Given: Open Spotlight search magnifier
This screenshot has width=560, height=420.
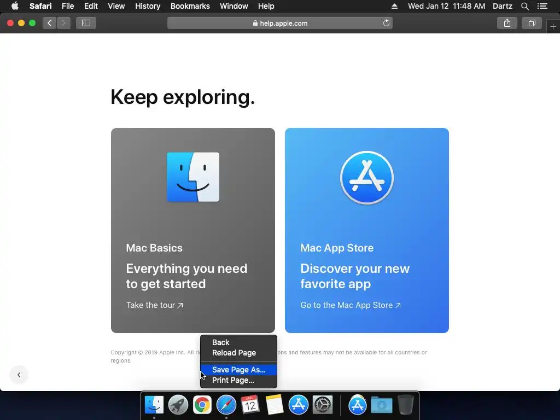Looking at the screenshot, I should coord(524,6).
